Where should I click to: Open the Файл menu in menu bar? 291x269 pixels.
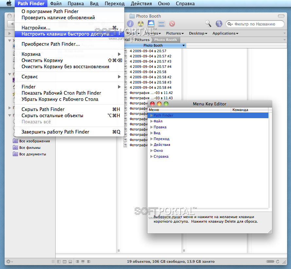pos(56,4)
